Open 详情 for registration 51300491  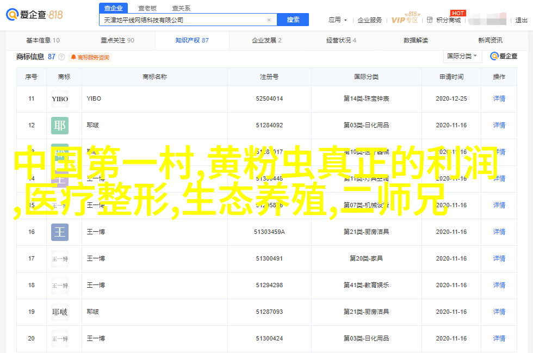pos(499,258)
